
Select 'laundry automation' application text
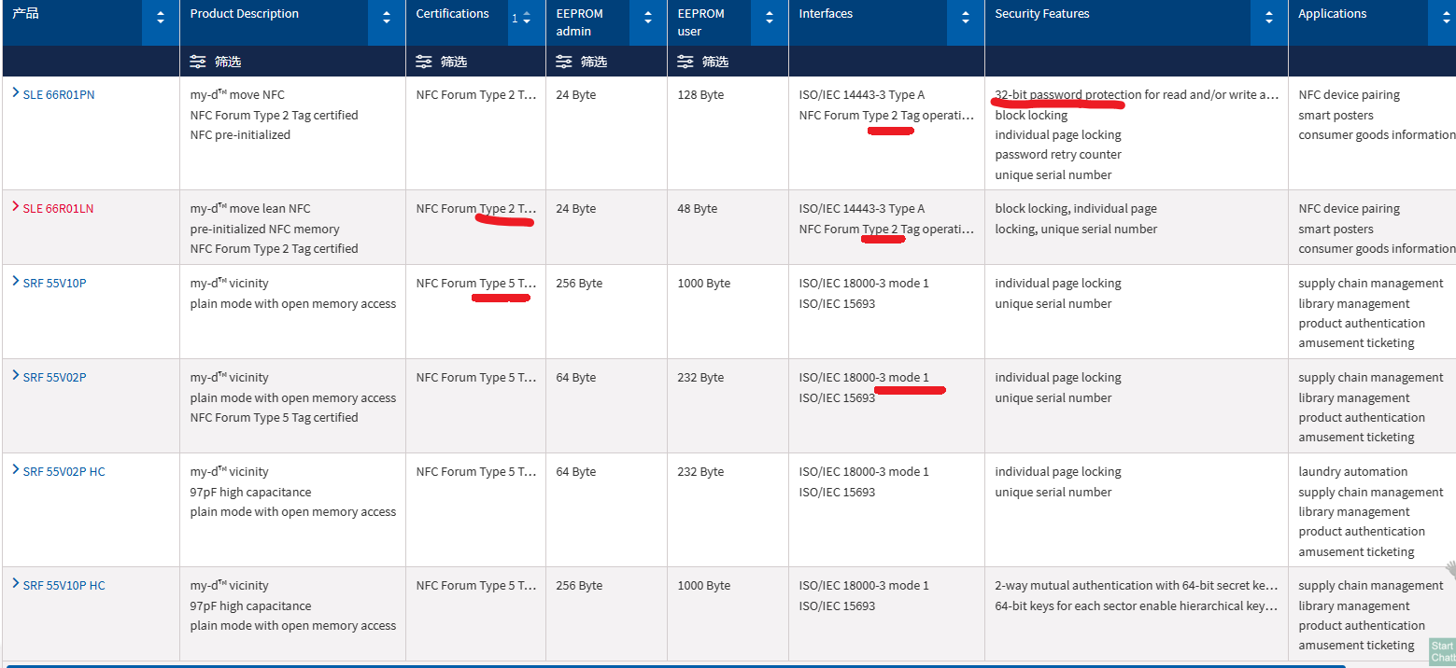[1353, 472]
